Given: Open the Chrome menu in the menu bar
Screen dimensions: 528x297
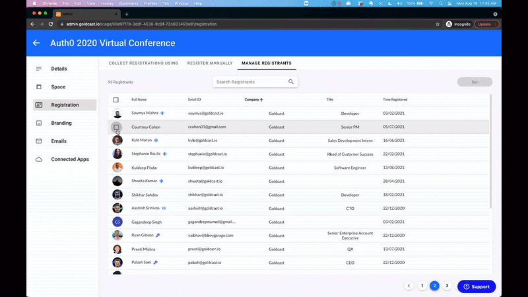Looking at the screenshot, I should [49, 3].
